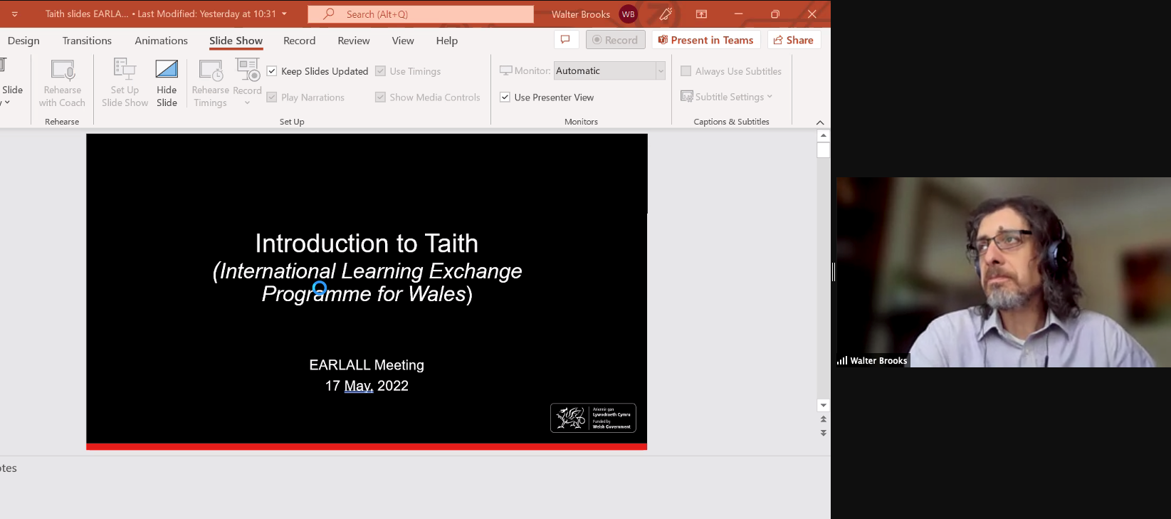Screen dimensions: 1171x519
Task: Click the Hide Slide icon
Action: [167, 69]
